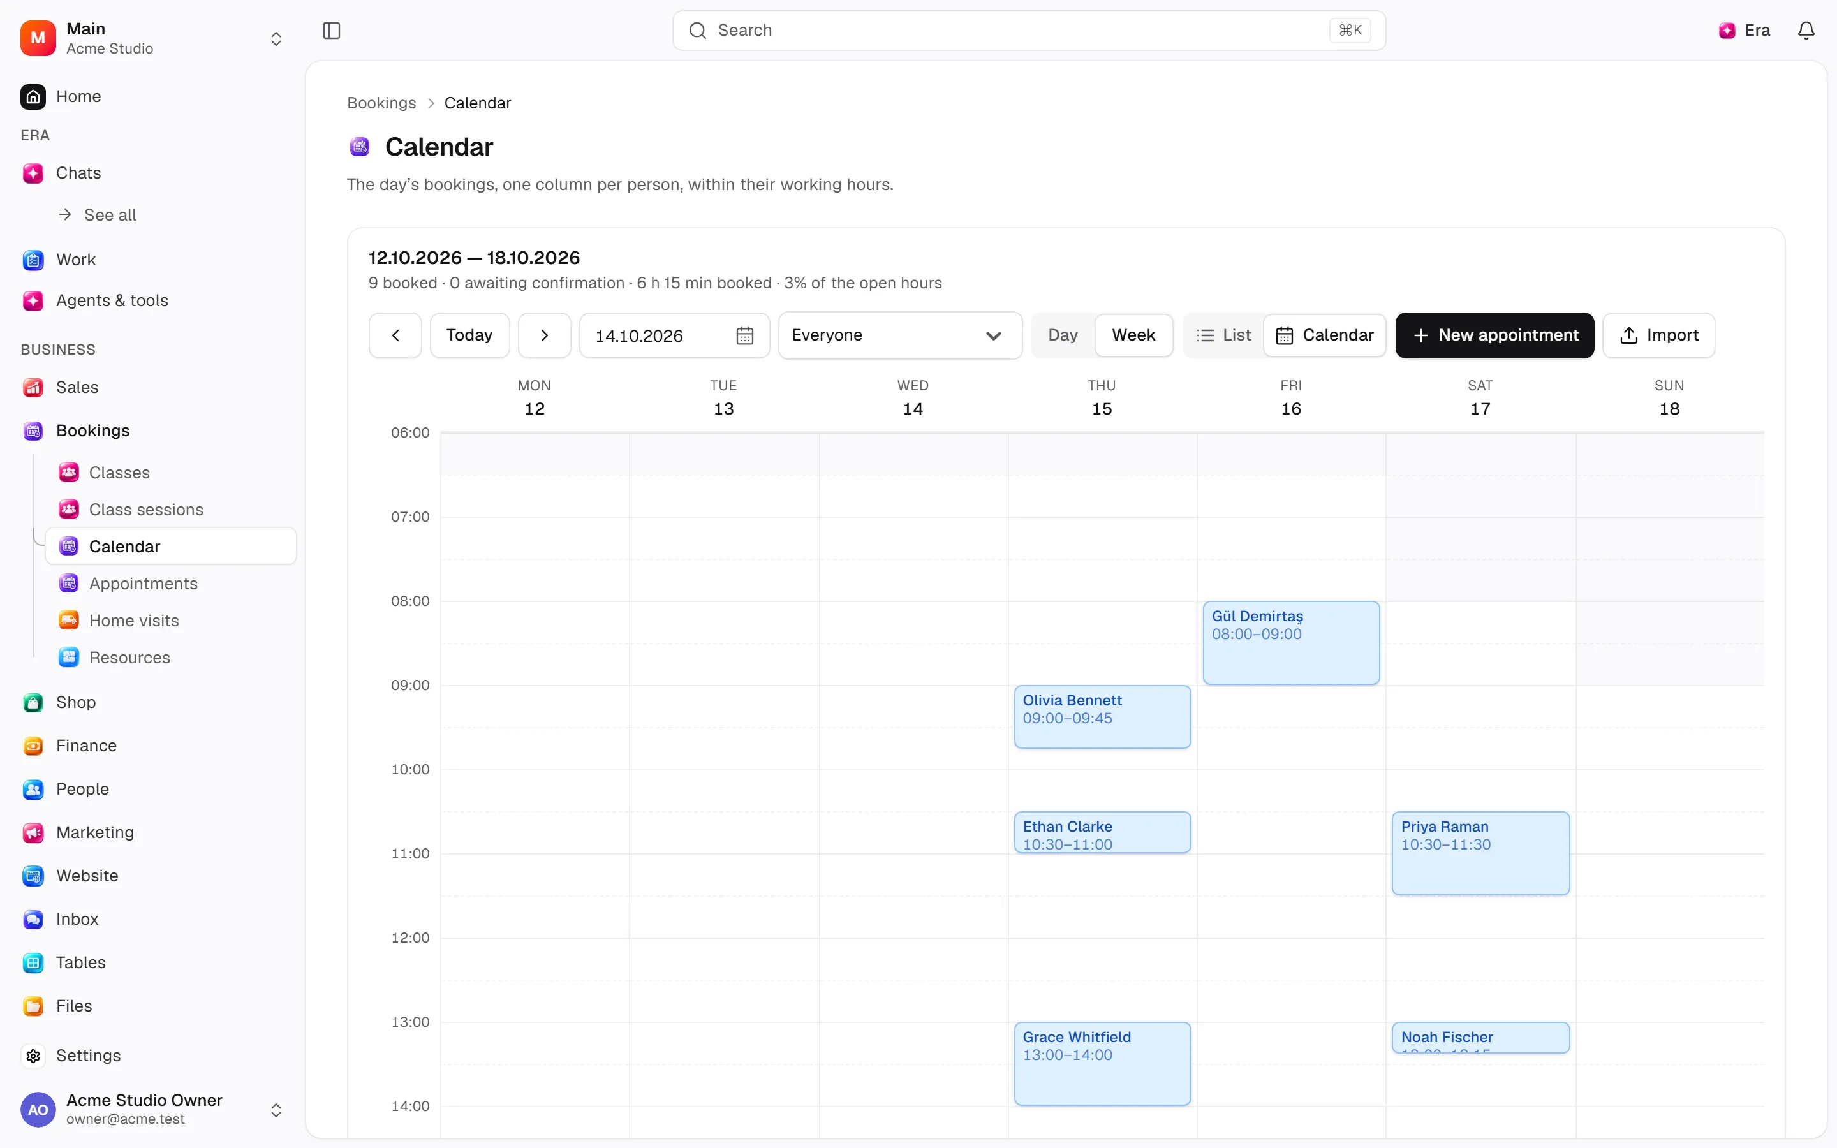Go to previous week arrow

click(395, 335)
